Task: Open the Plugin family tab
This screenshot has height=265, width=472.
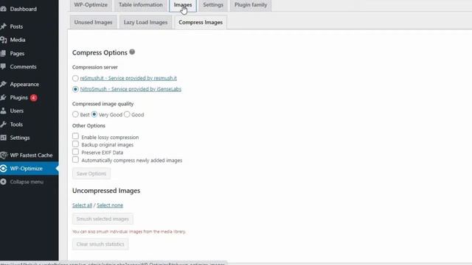Action: pos(251,5)
